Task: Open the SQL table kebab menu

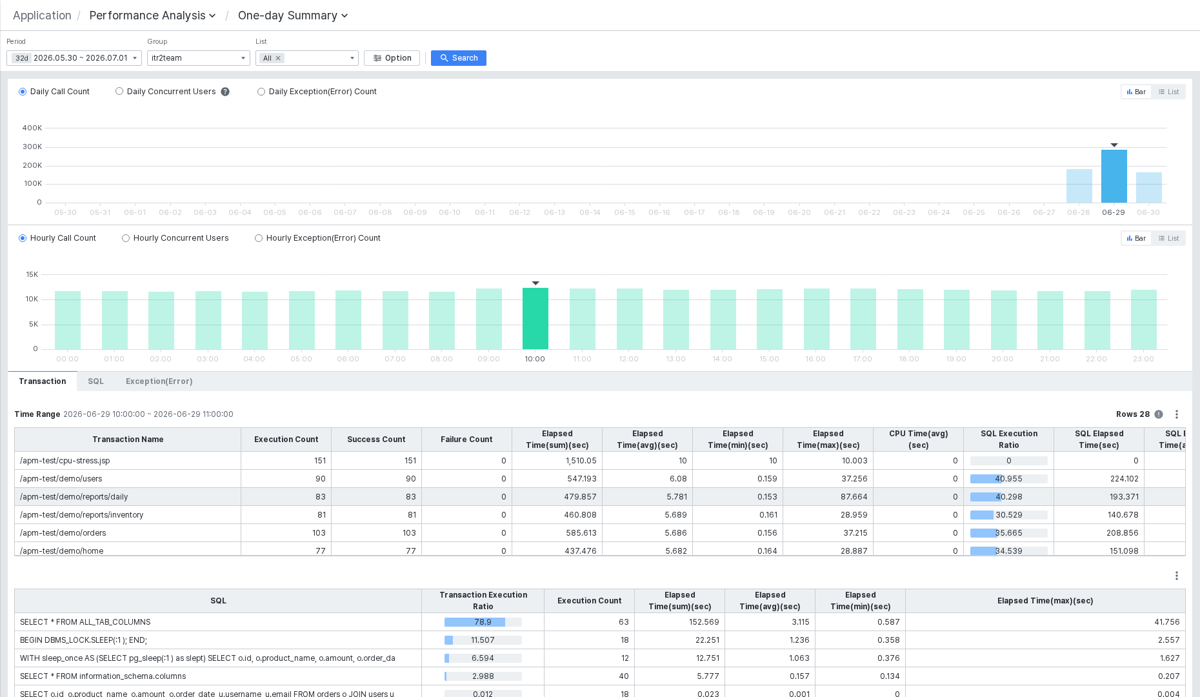Action: (1177, 576)
